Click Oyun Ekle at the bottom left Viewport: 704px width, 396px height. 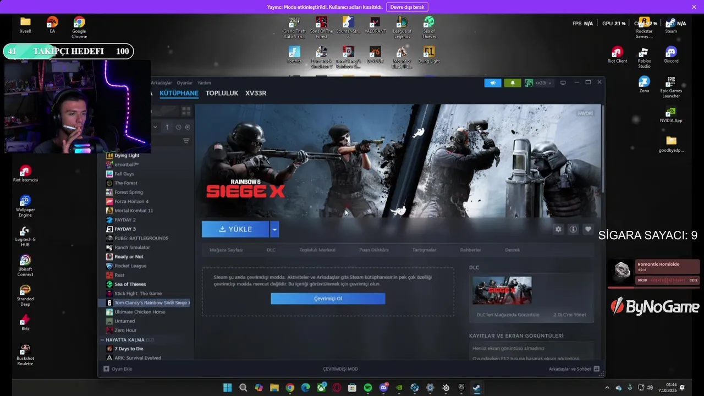[x=118, y=369]
